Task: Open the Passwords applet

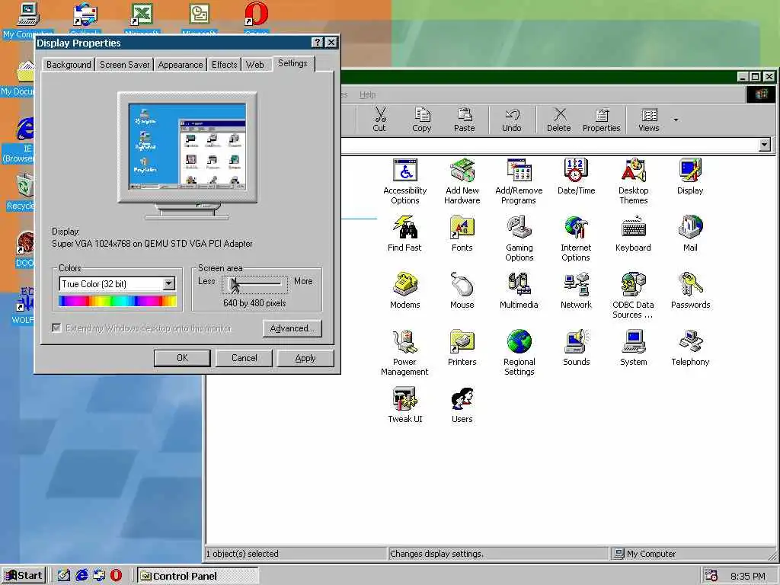Action: [x=690, y=291]
